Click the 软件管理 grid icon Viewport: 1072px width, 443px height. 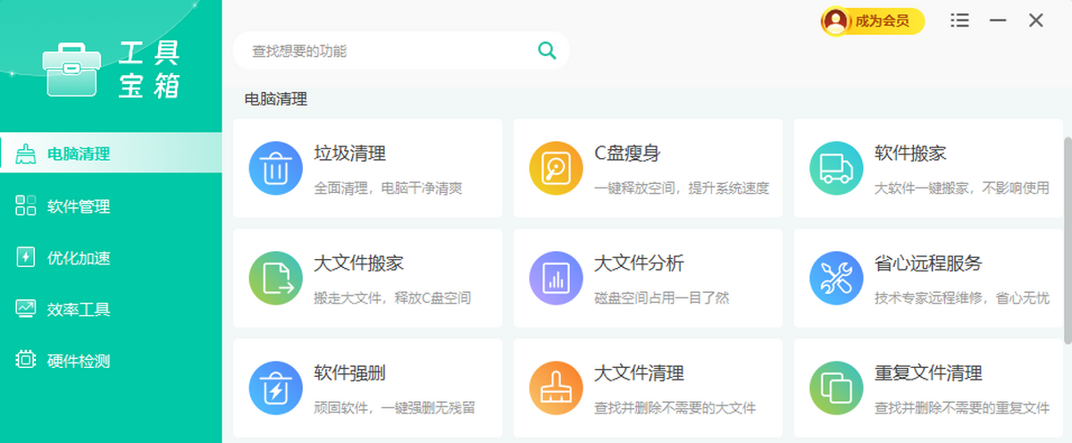pyautogui.click(x=26, y=205)
